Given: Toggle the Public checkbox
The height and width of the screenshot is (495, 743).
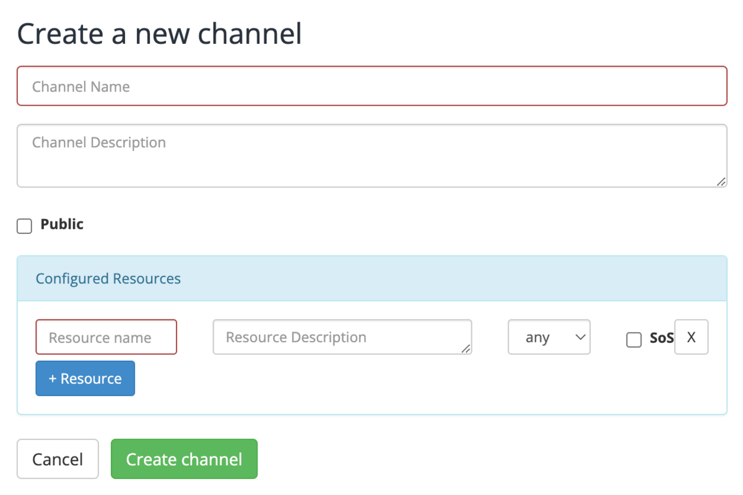Looking at the screenshot, I should pyautogui.click(x=24, y=226).
